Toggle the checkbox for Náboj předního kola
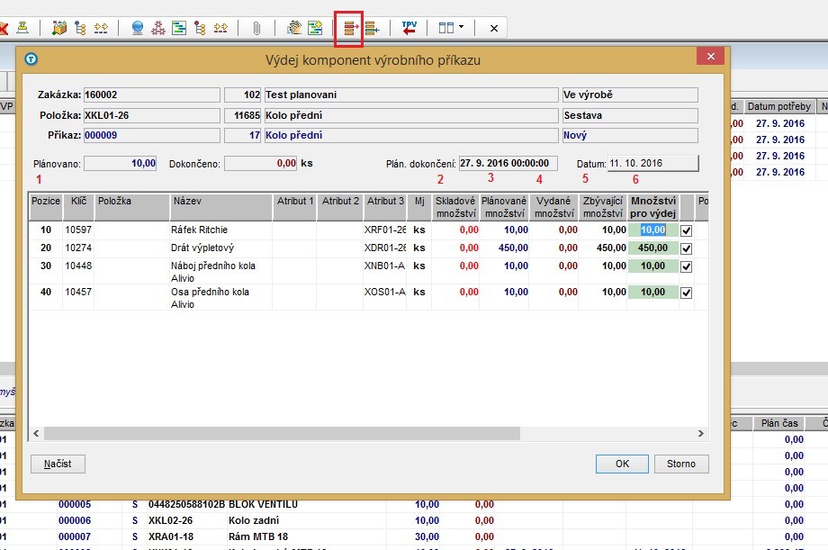This screenshot has width=828, height=550. (686, 266)
